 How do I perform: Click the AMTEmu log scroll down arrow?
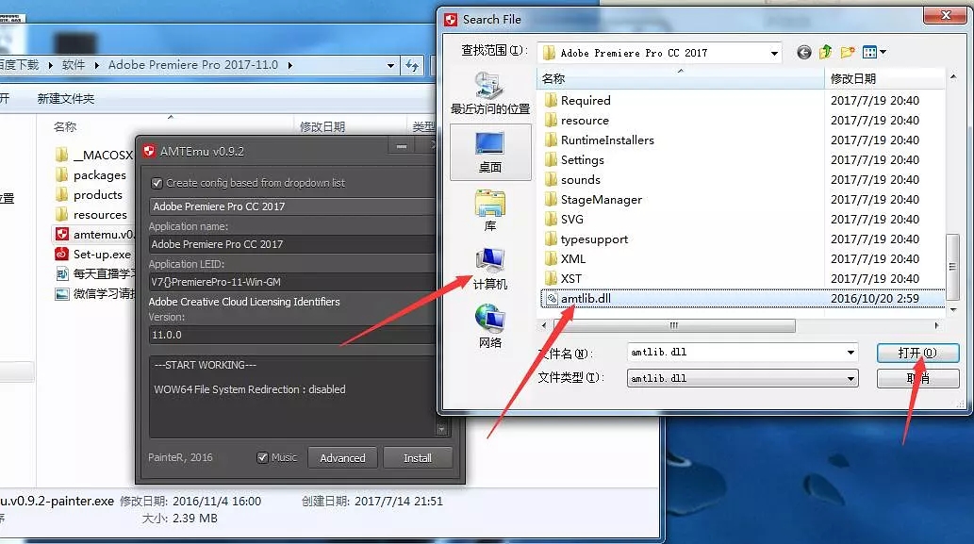coord(441,430)
